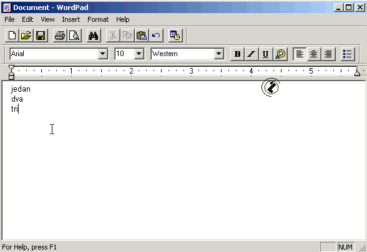This screenshot has width=367, height=252.
Task: Expand the Western script dropdown
Action: pyautogui.click(x=218, y=54)
